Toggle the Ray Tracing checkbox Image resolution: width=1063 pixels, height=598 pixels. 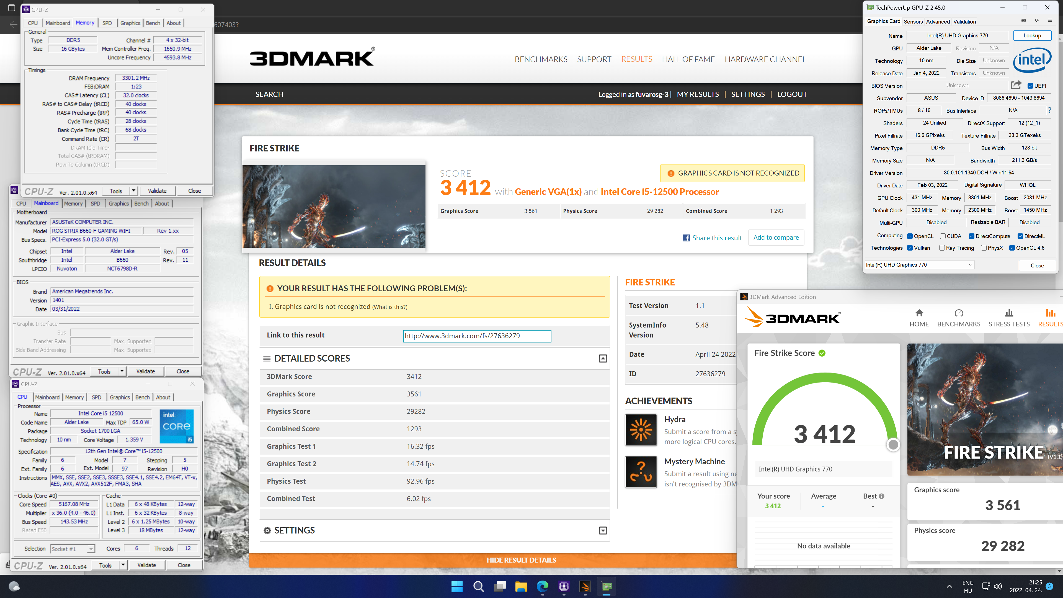point(942,248)
